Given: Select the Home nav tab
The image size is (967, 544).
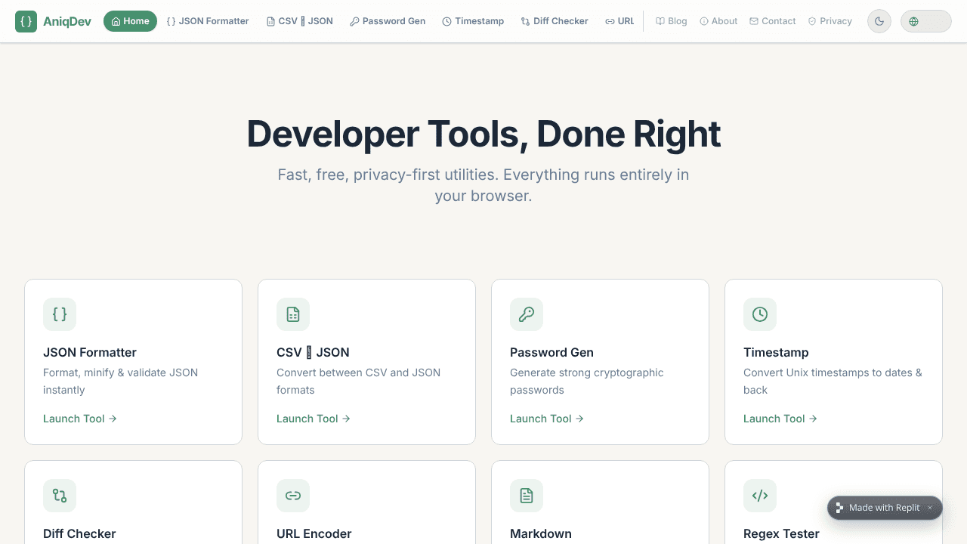Looking at the screenshot, I should tap(130, 21).
